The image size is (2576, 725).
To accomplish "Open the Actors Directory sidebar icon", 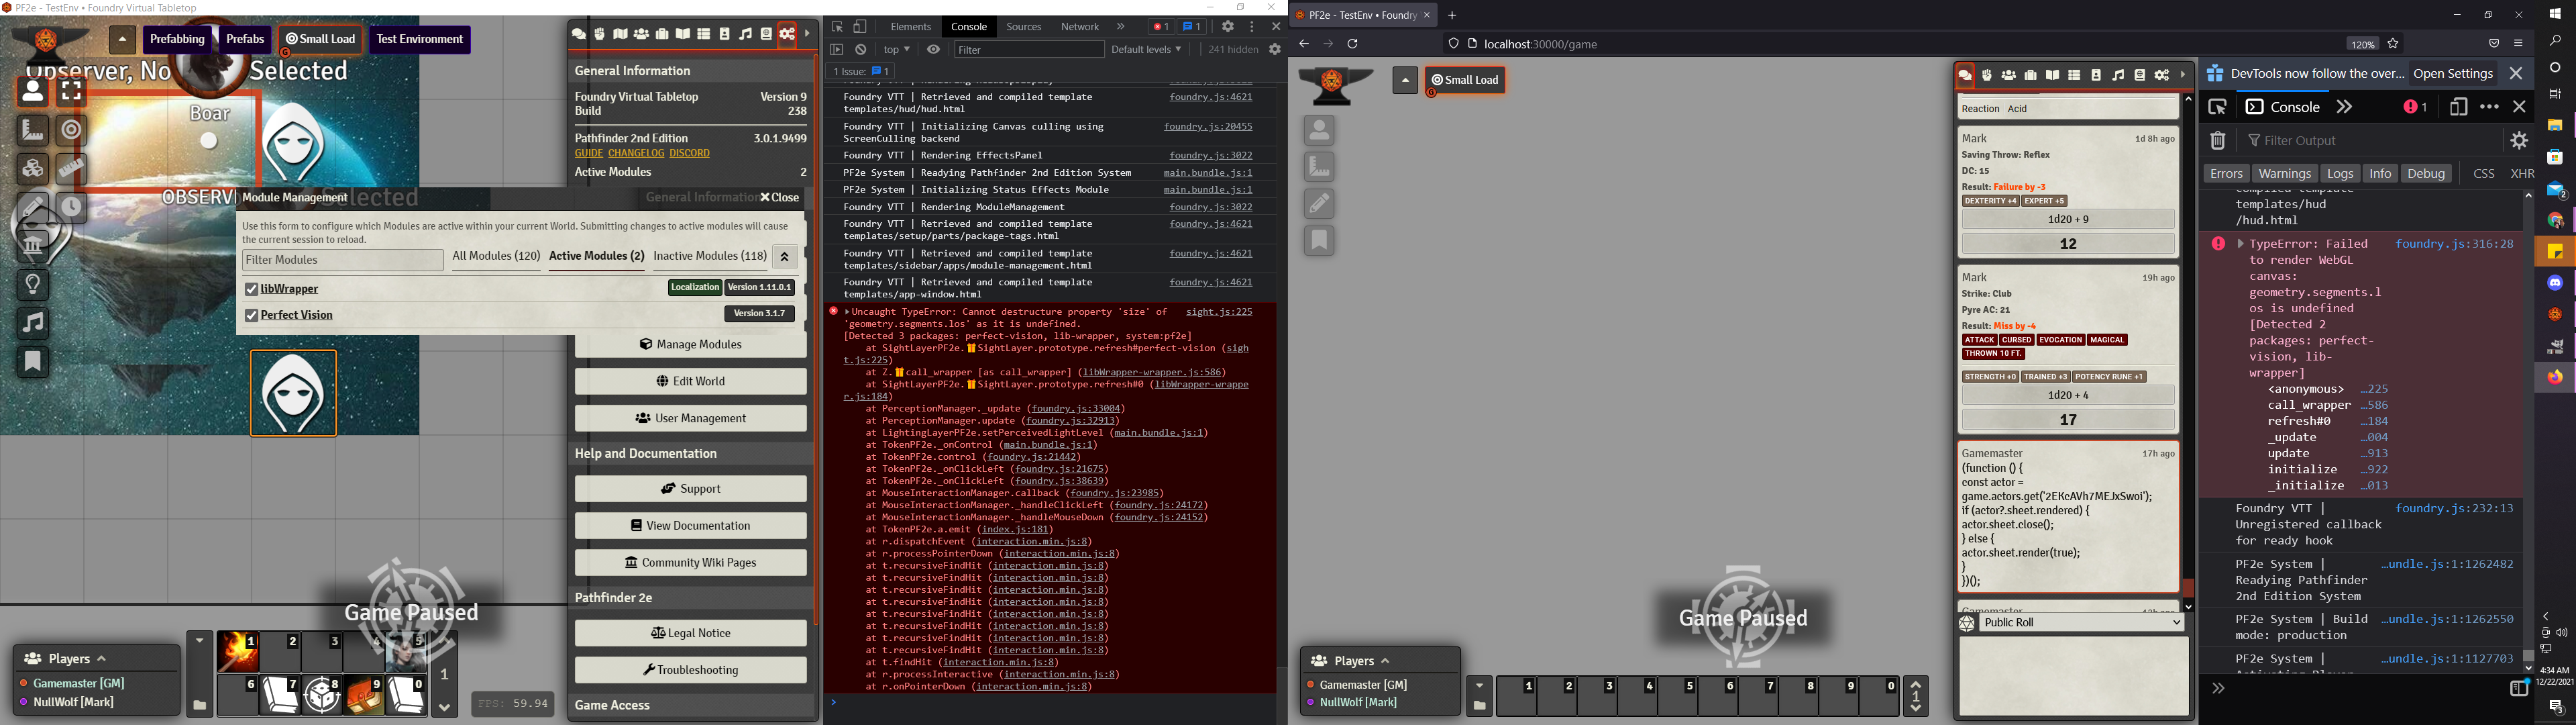I will tap(642, 33).
